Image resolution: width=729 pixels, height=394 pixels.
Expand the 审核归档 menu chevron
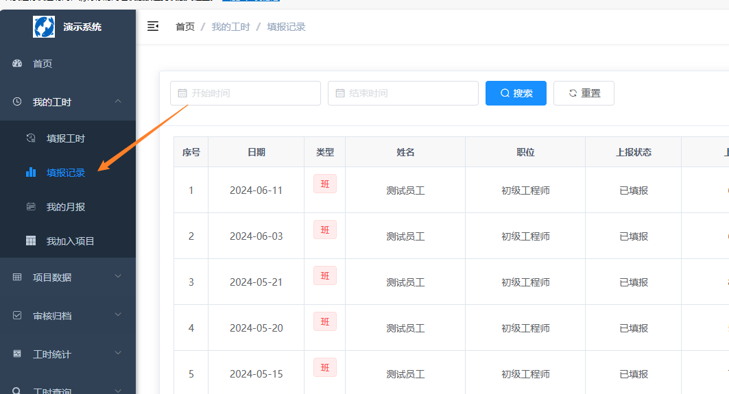pos(118,315)
